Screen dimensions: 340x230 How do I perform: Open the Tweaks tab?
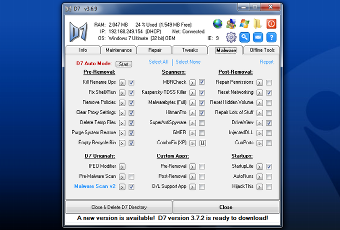click(190, 50)
